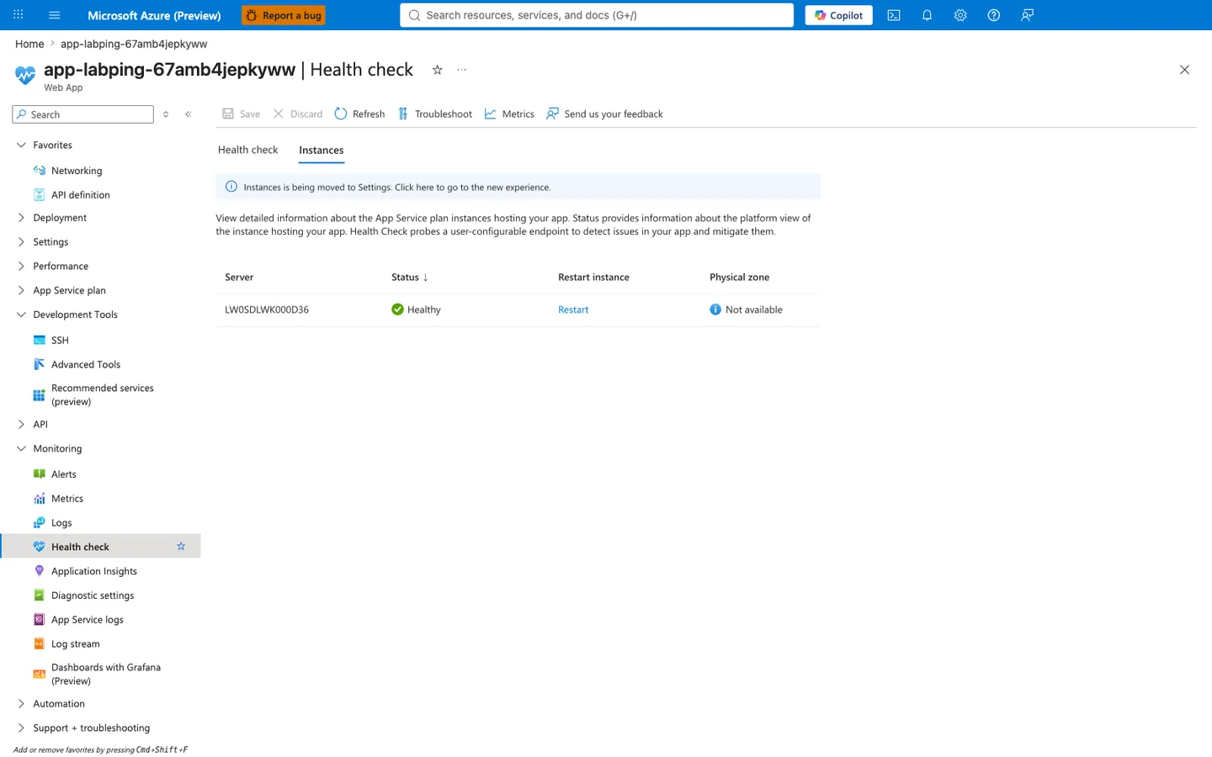Open Cloud Shell from the top bar
The height and width of the screenshot is (757, 1212).
pos(894,15)
